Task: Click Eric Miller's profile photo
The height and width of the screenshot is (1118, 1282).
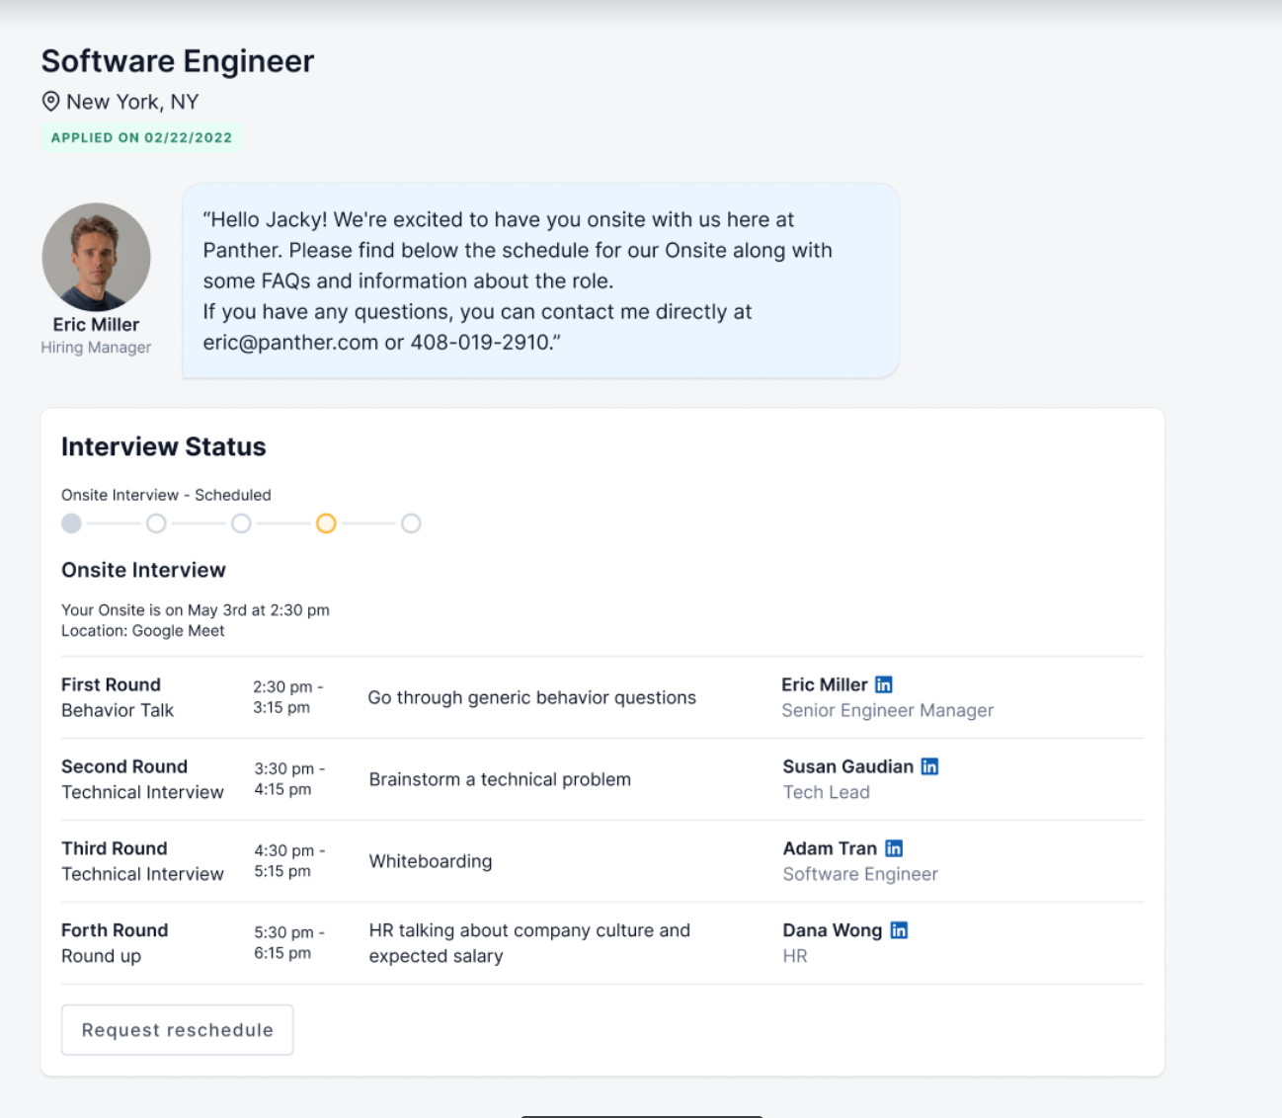Action: (x=96, y=258)
